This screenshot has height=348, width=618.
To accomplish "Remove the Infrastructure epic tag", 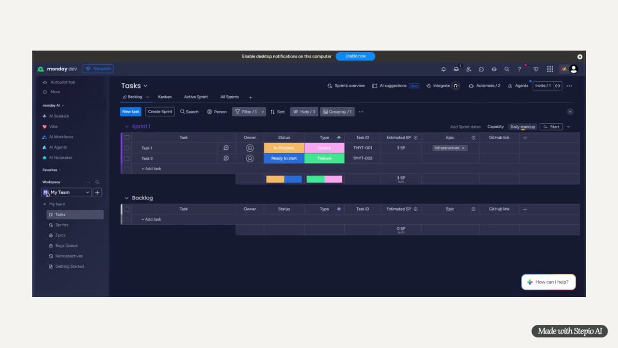I will pyautogui.click(x=463, y=148).
